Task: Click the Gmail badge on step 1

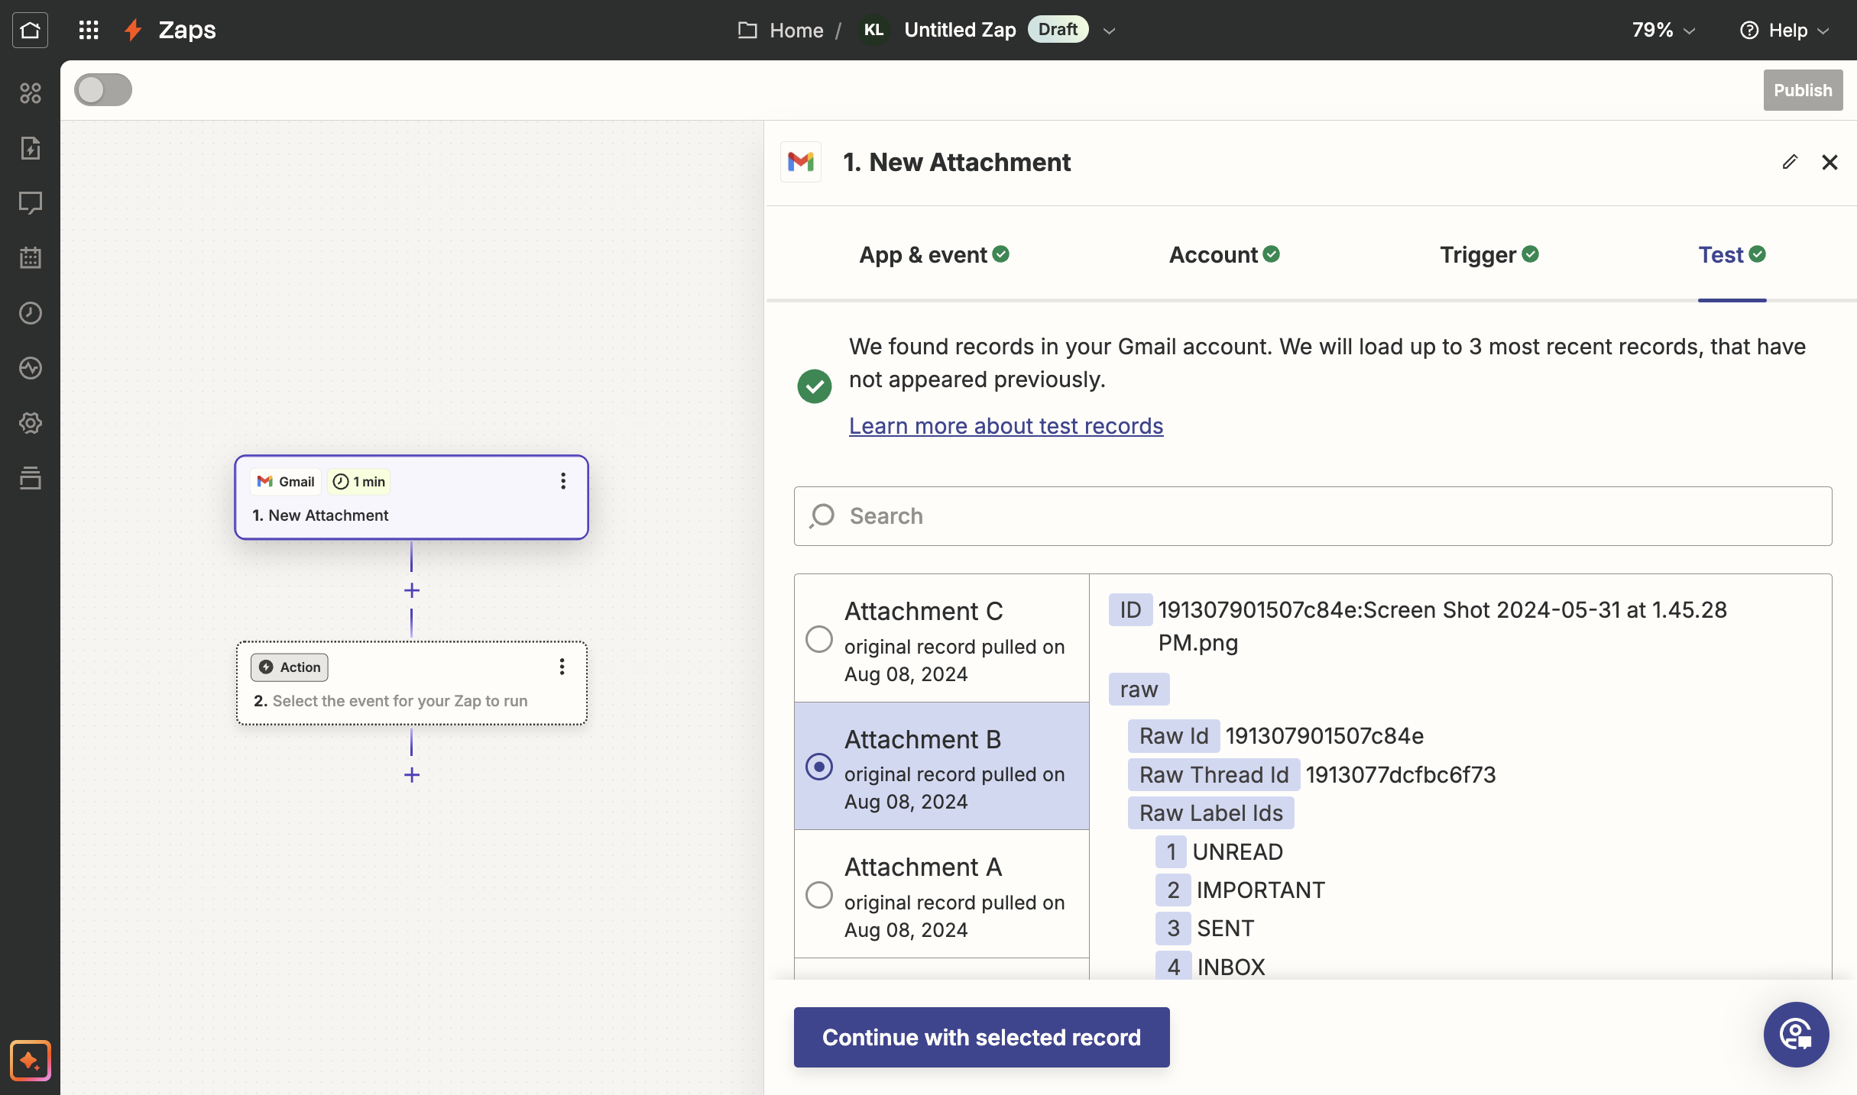Action: pos(286,482)
